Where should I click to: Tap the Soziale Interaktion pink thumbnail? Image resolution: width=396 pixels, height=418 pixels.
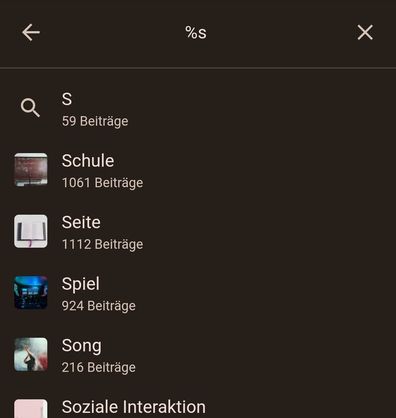coord(31,409)
